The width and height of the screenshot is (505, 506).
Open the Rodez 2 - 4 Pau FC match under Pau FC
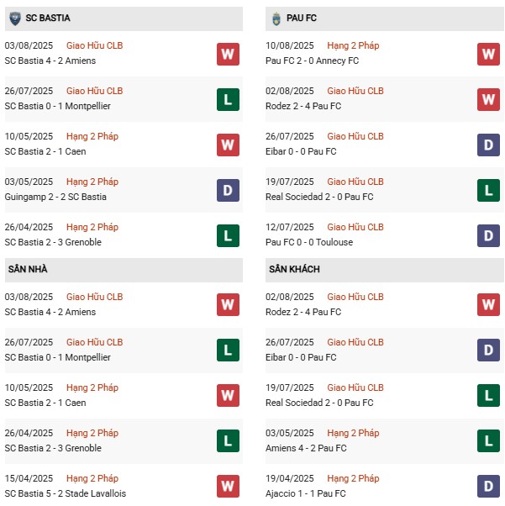point(303,106)
